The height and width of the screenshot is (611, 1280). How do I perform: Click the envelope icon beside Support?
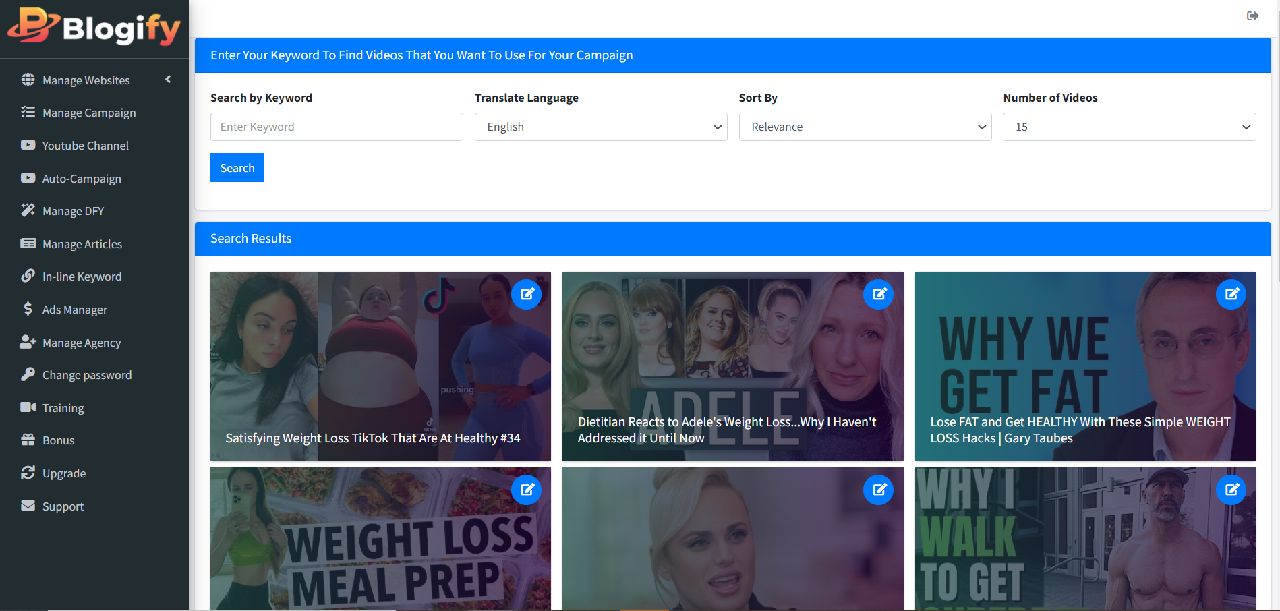(x=28, y=506)
